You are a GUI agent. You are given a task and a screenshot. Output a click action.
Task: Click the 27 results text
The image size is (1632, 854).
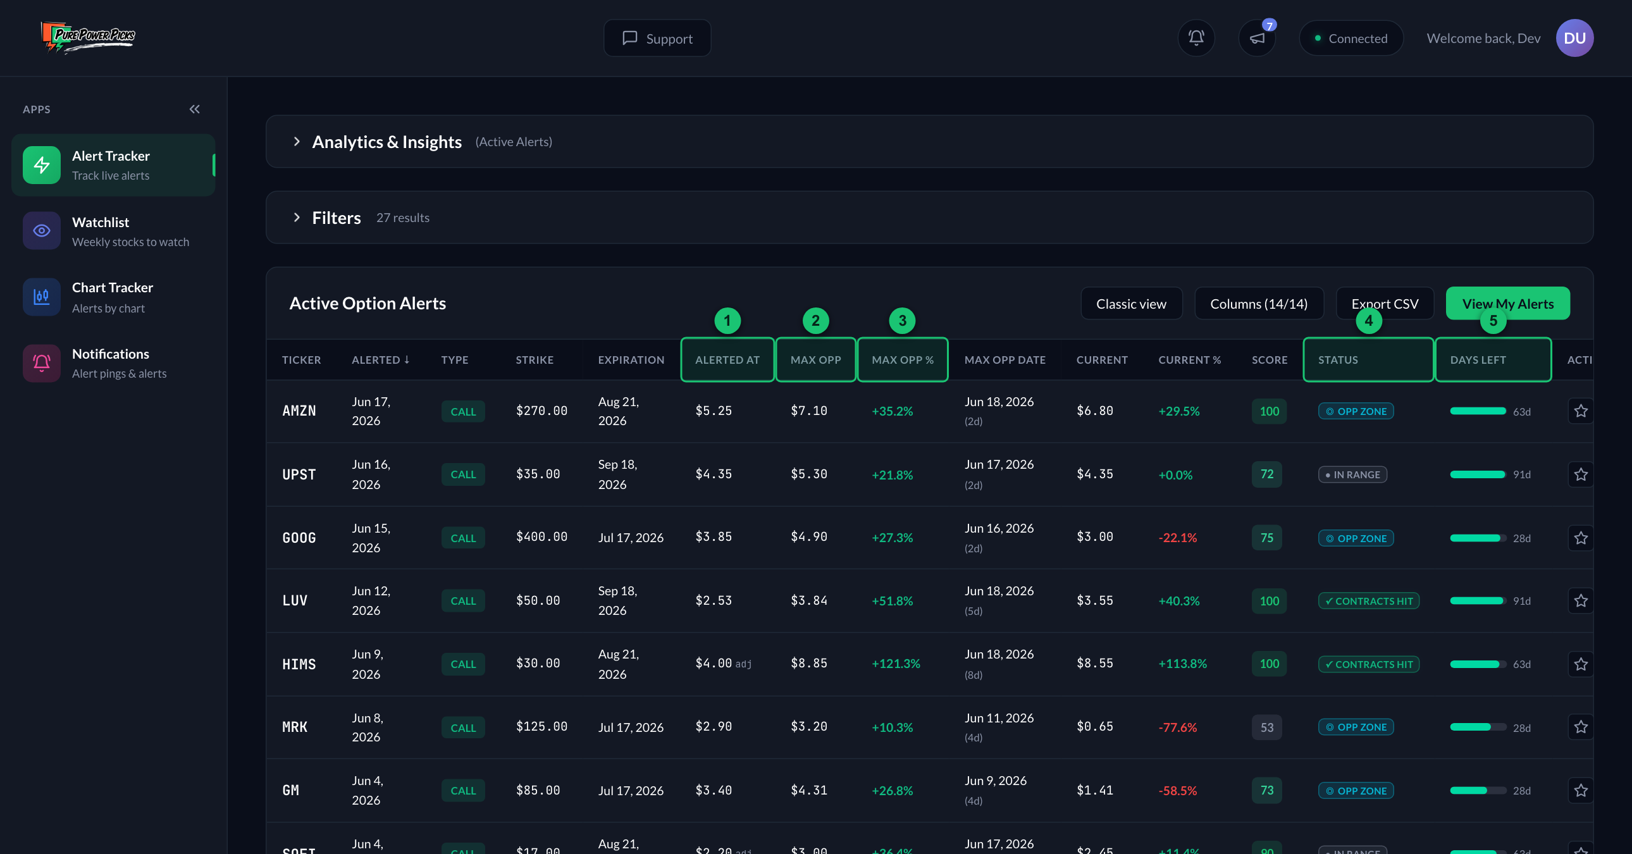point(403,218)
